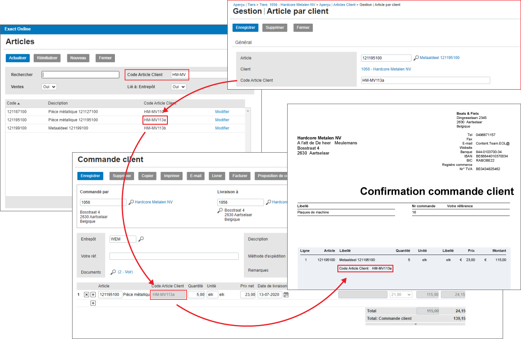
Task: Delete order line 1 with the X icon
Action: tap(87, 294)
